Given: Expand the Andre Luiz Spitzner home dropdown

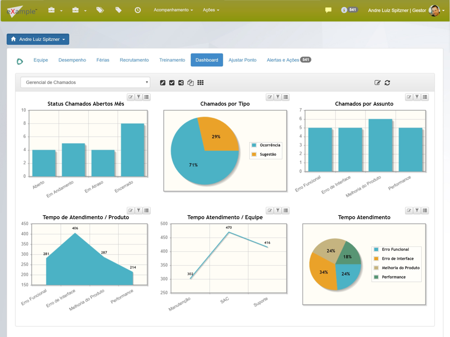Looking at the screenshot, I should pos(38,39).
